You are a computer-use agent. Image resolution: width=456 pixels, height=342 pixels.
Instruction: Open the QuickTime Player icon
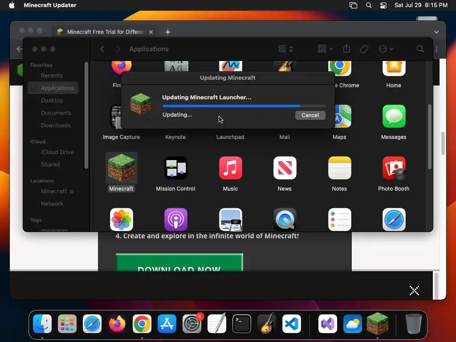285,219
